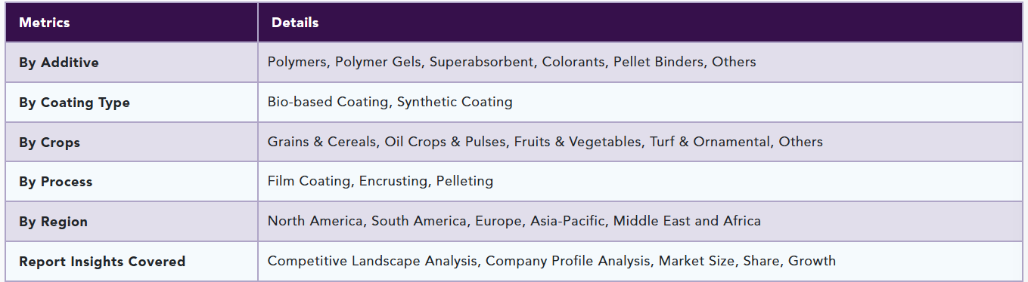The image size is (1028, 282).
Task: Click the By Process row label
Action: pos(55,182)
